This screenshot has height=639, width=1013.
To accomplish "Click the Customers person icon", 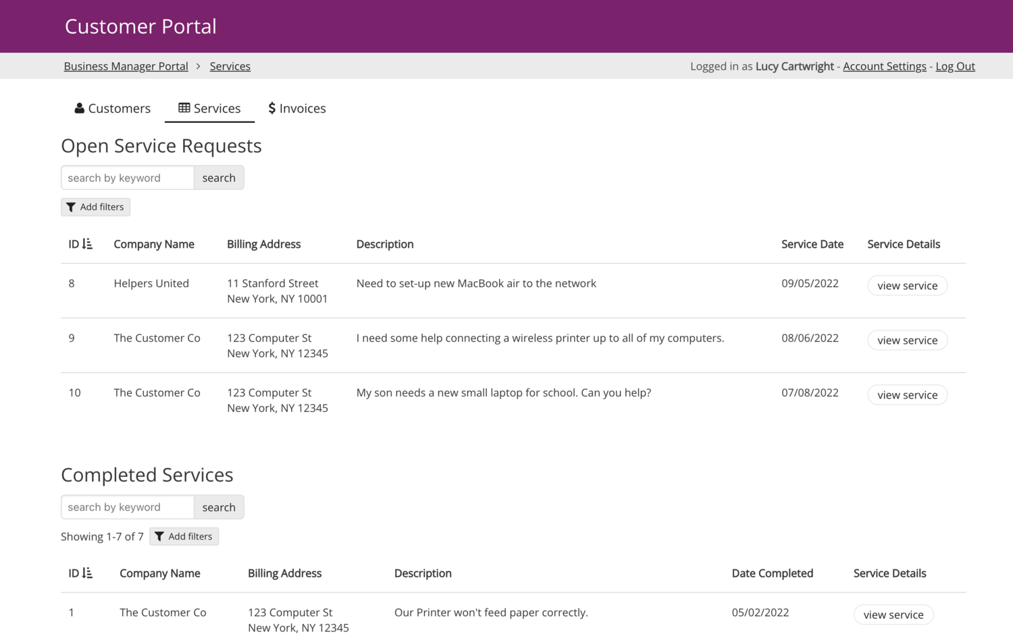I will (x=80, y=107).
